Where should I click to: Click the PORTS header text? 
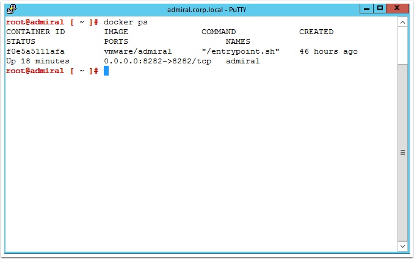click(116, 41)
